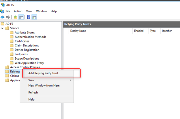180x119 pixels.
Task: Open the Help question mark toolbar icon
Action: click(29, 17)
